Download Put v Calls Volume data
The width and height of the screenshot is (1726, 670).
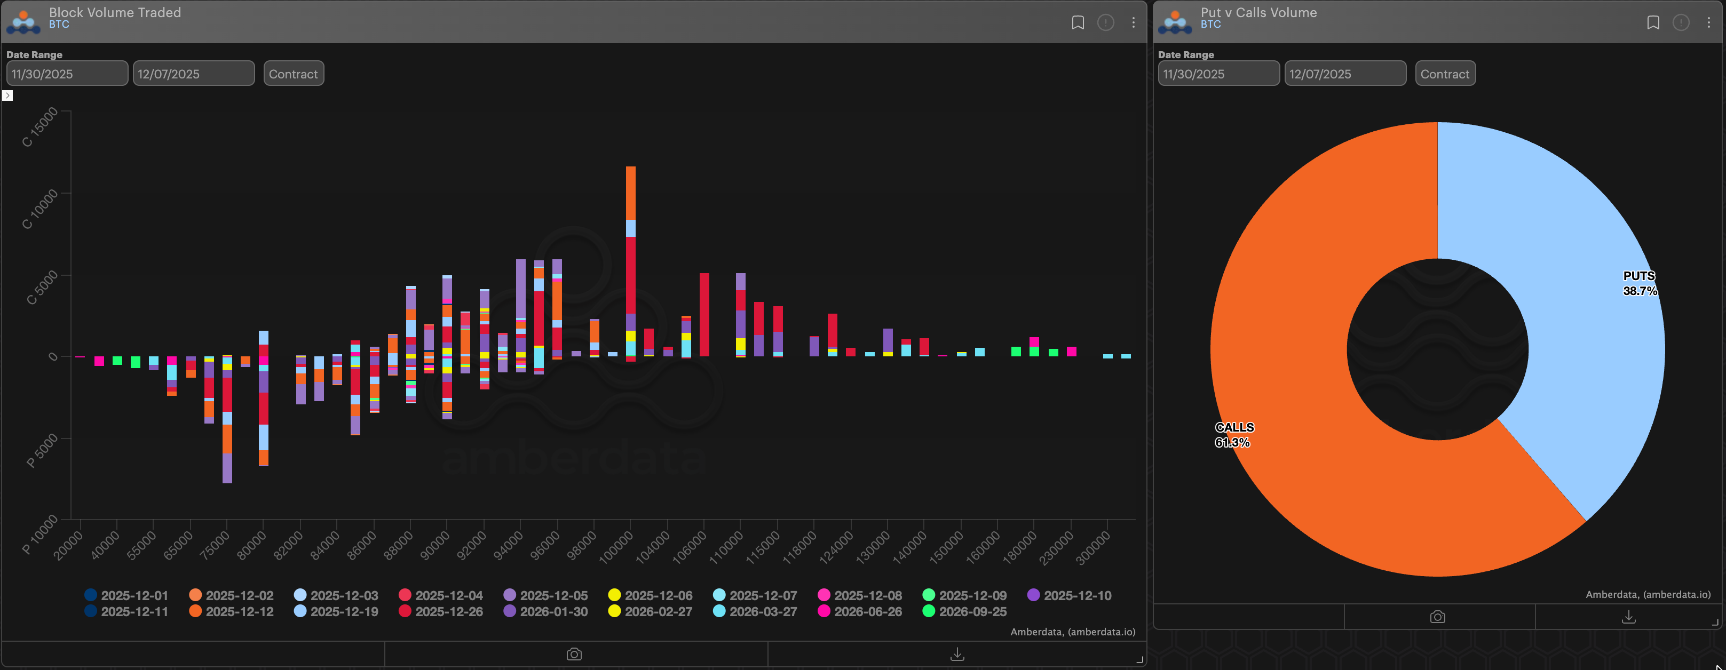[x=1628, y=617]
